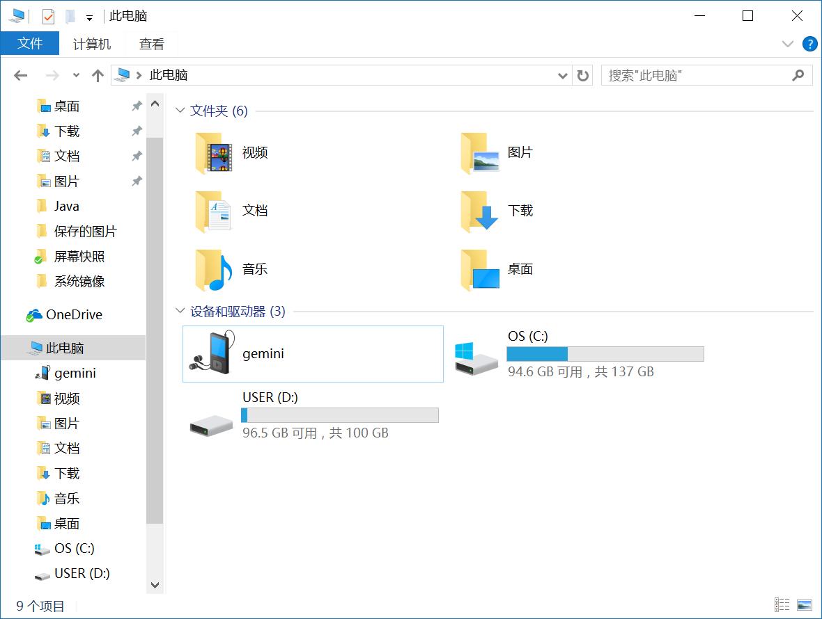This screenshot has width=822, height=619.
Task: Open the gemini media device icon
Action: coord(212,353)
